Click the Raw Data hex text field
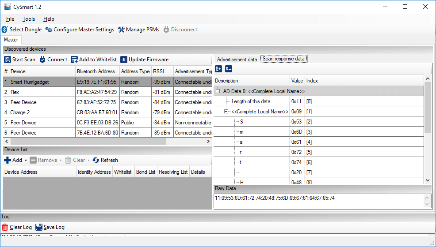Image resolution: width=436 pixels, height=247 pixels. 319,201
